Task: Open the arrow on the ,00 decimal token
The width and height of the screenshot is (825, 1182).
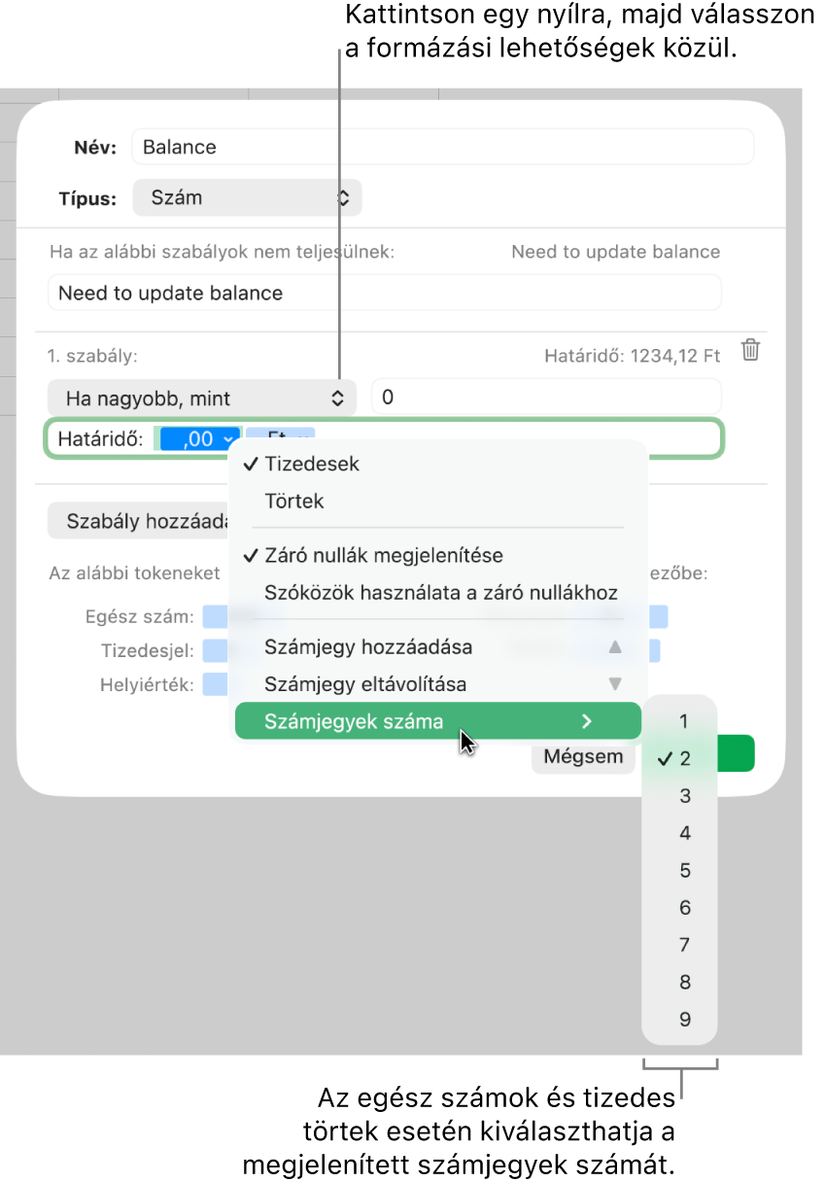Action: click(228, 439)
